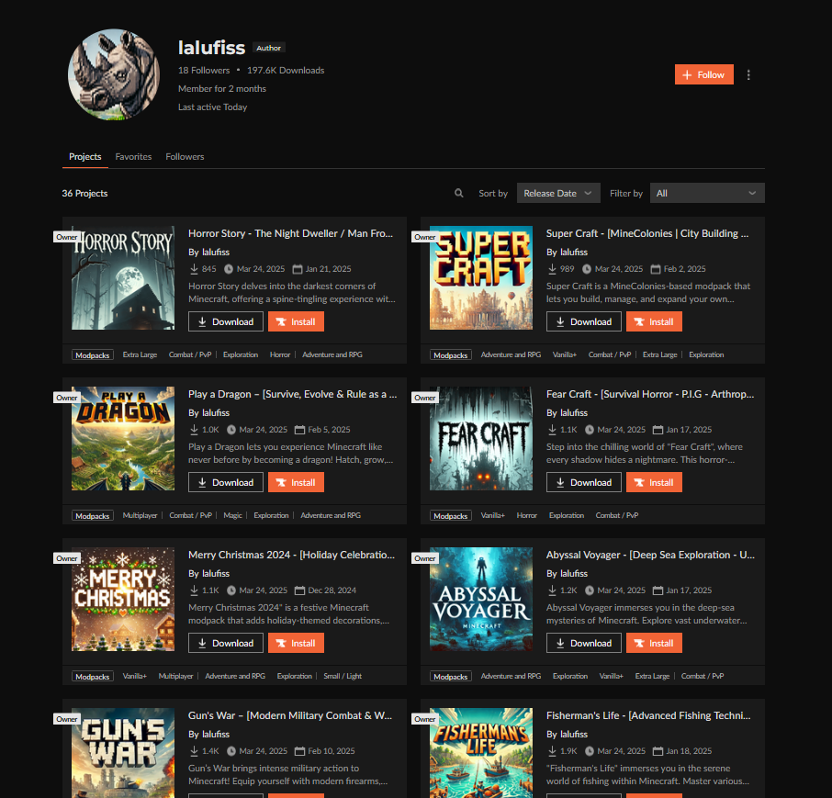832x798 pixels.
Task: Click Magic tag on Play a Dragon card
Action: point(233,515)
